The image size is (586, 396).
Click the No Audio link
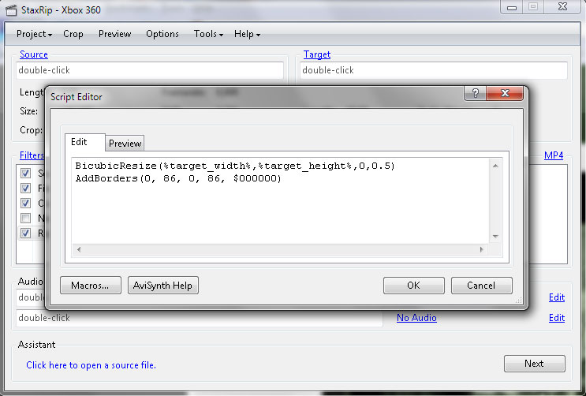416,318
